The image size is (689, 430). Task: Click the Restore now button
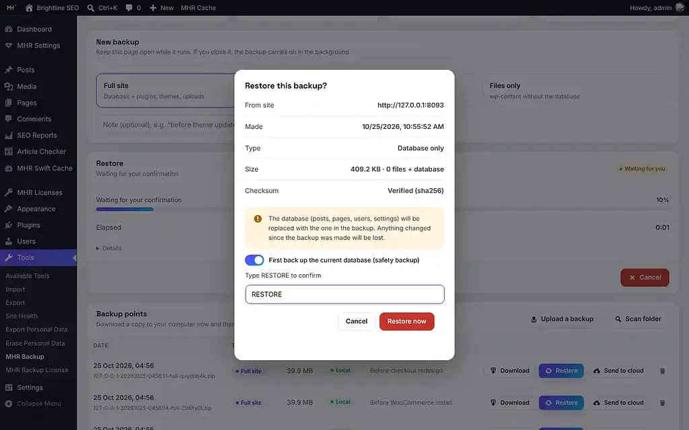(406, 321)
